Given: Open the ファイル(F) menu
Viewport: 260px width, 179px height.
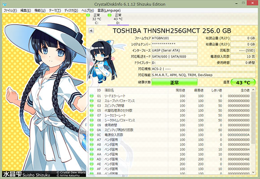Looking at the screenshot, I should (x=10, y=10).
